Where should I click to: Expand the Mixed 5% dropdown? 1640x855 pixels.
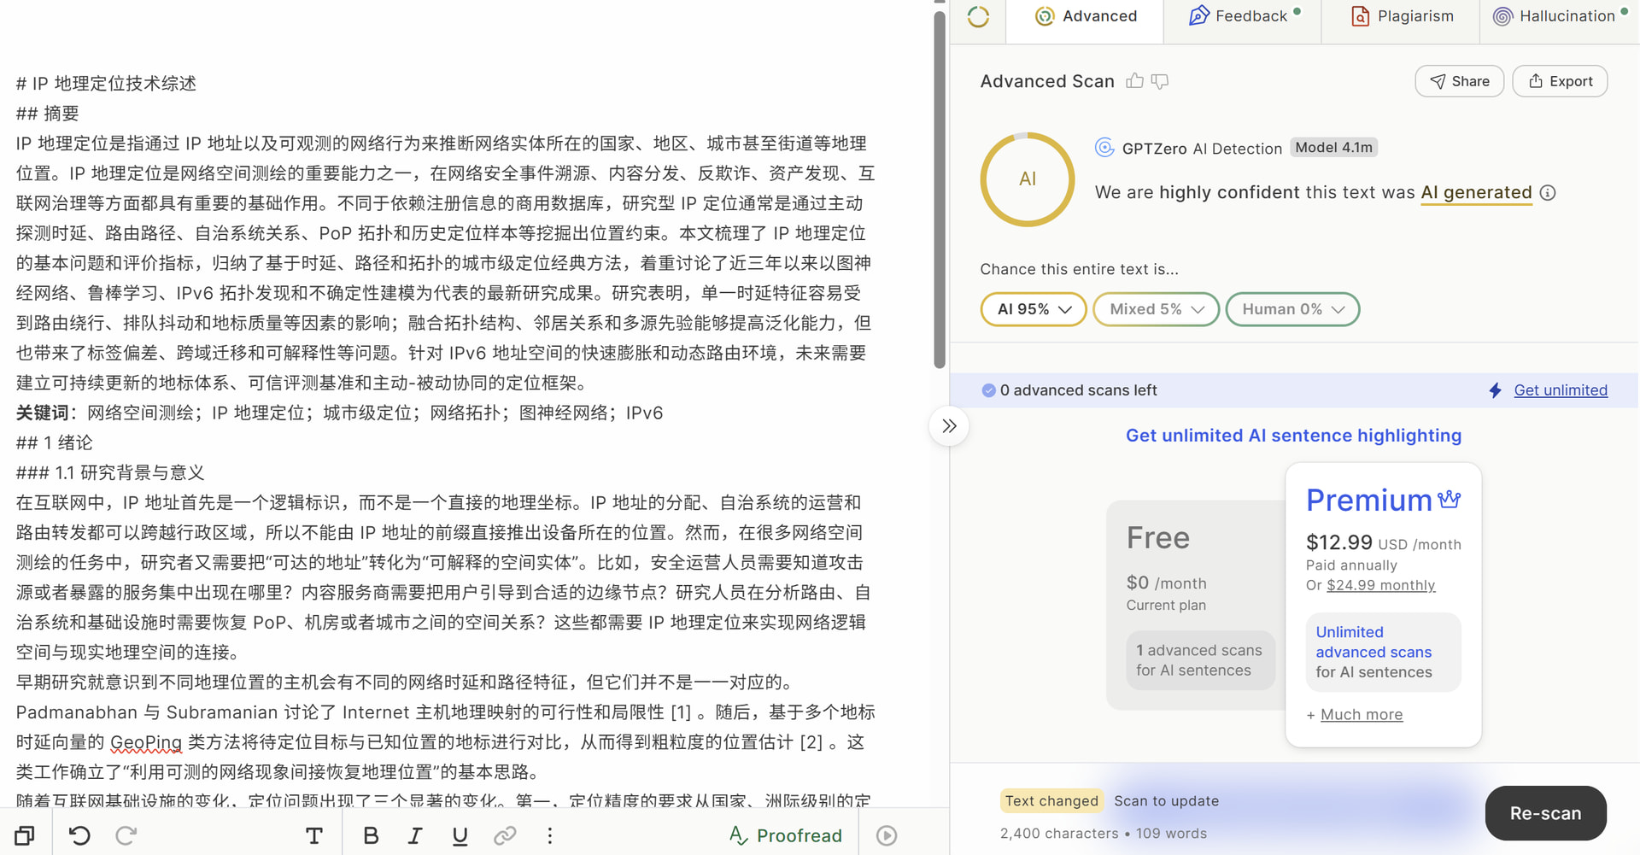tap(1156, 309)
